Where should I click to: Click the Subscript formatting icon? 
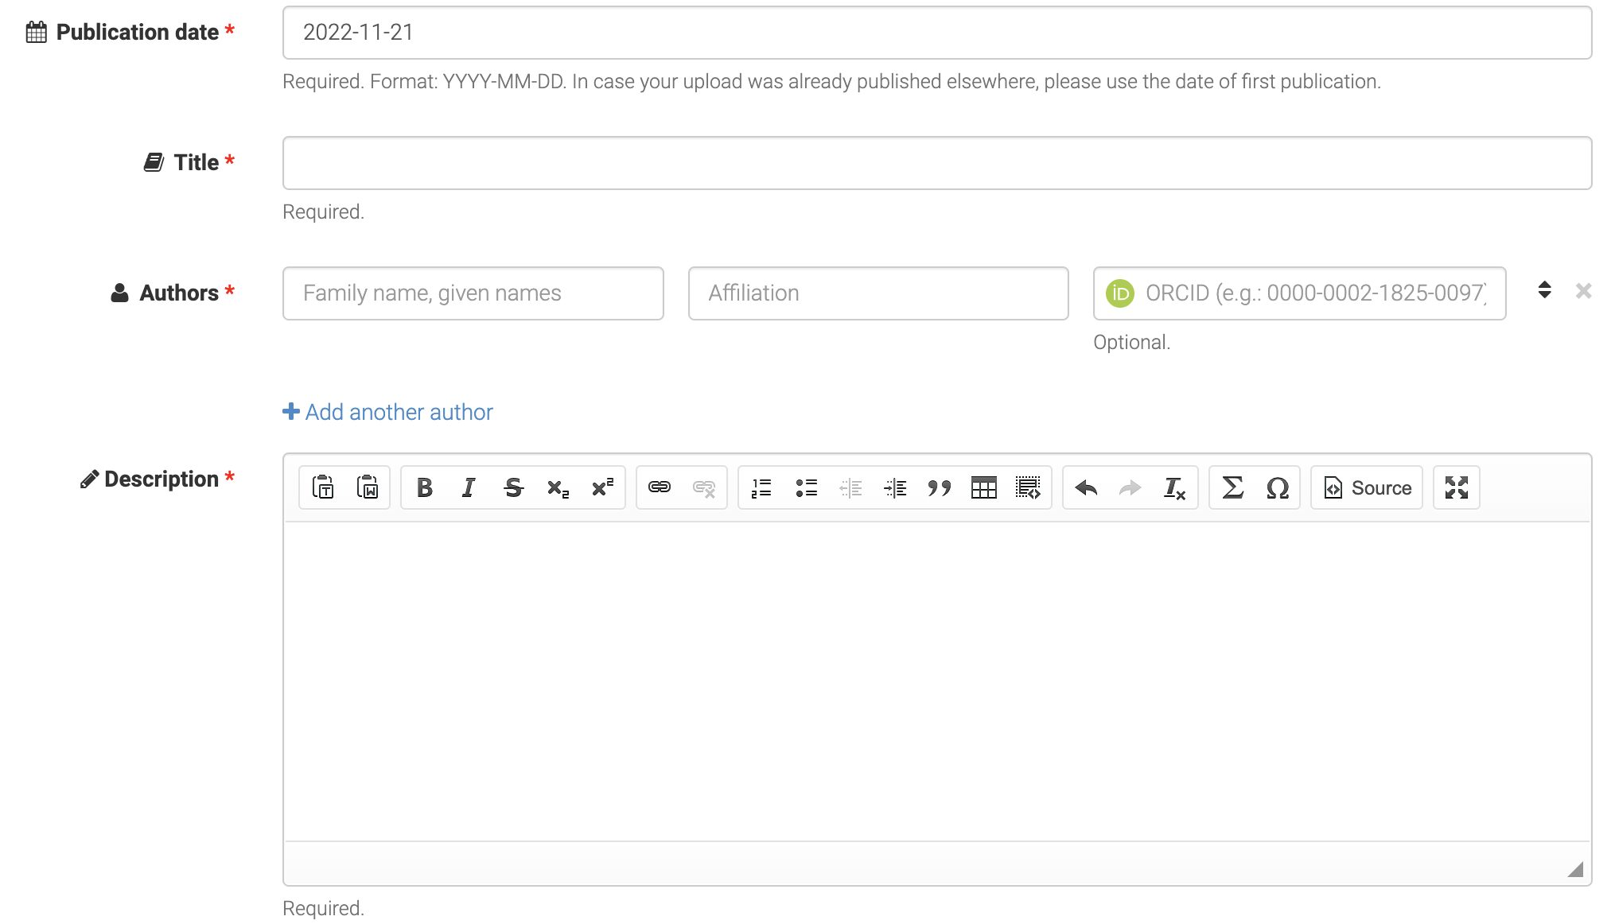558,488
